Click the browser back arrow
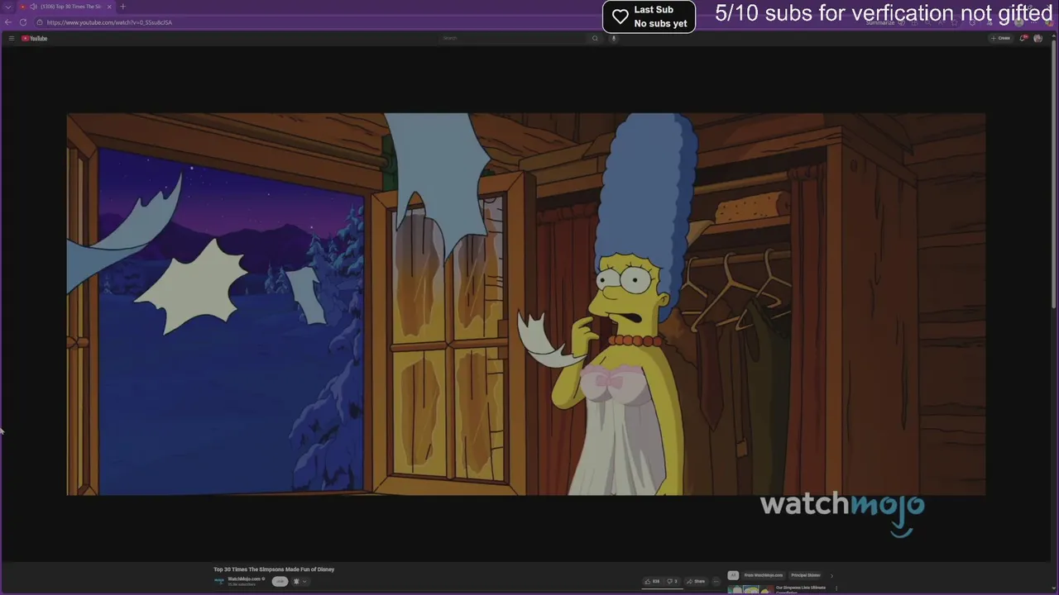 (7, 22)
